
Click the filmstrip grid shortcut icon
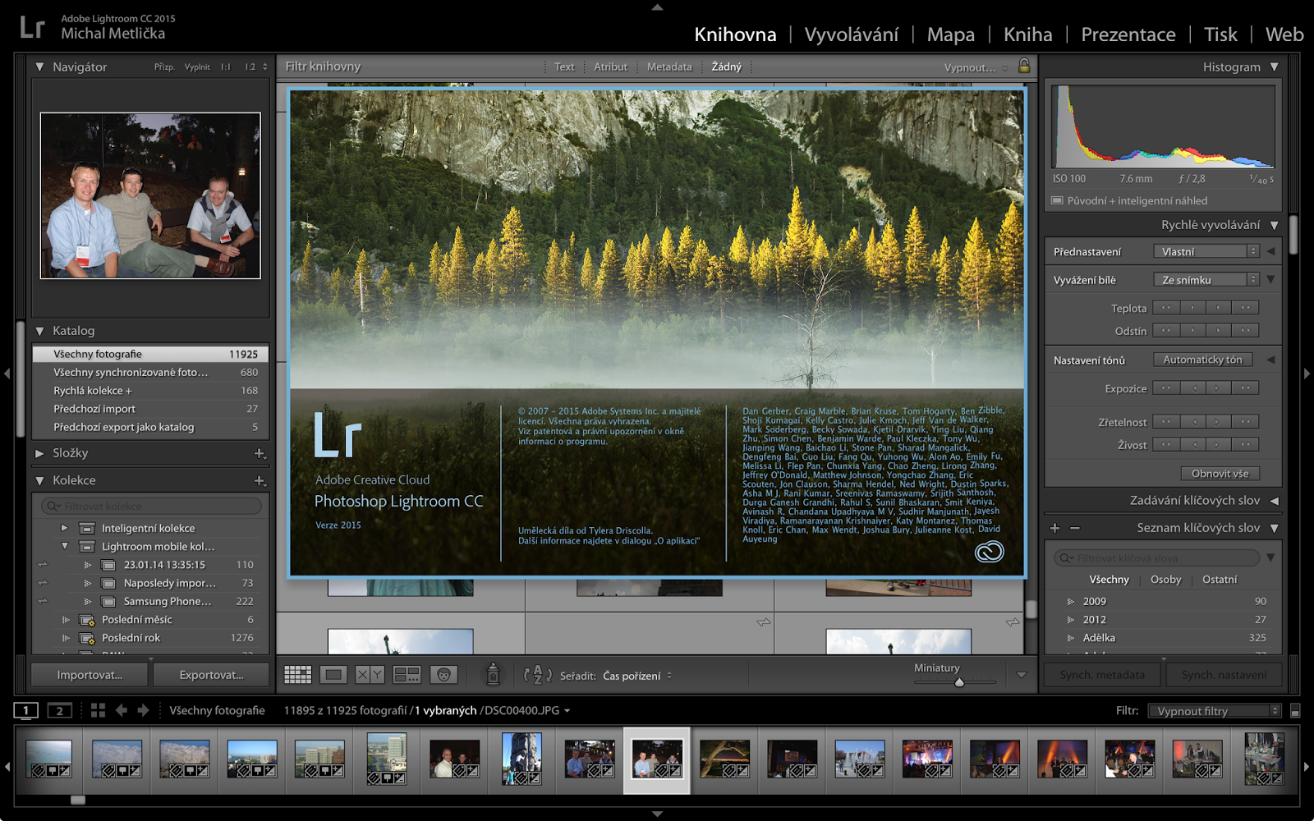(x=98, y=710)
